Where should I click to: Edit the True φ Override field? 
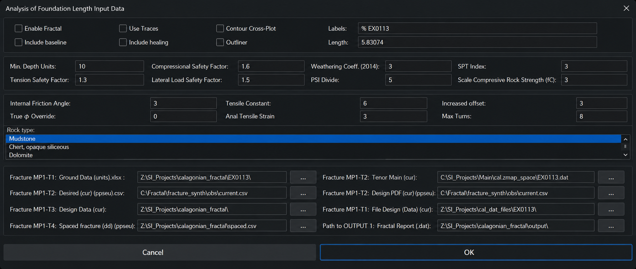tap(183, 116)
